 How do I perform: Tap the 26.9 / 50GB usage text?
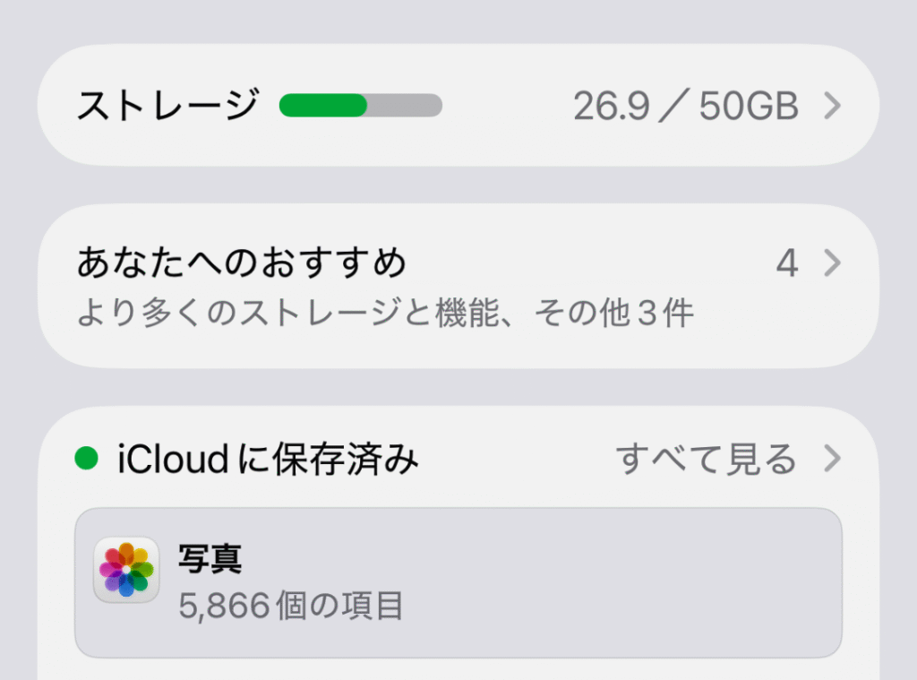click(685, 107)
